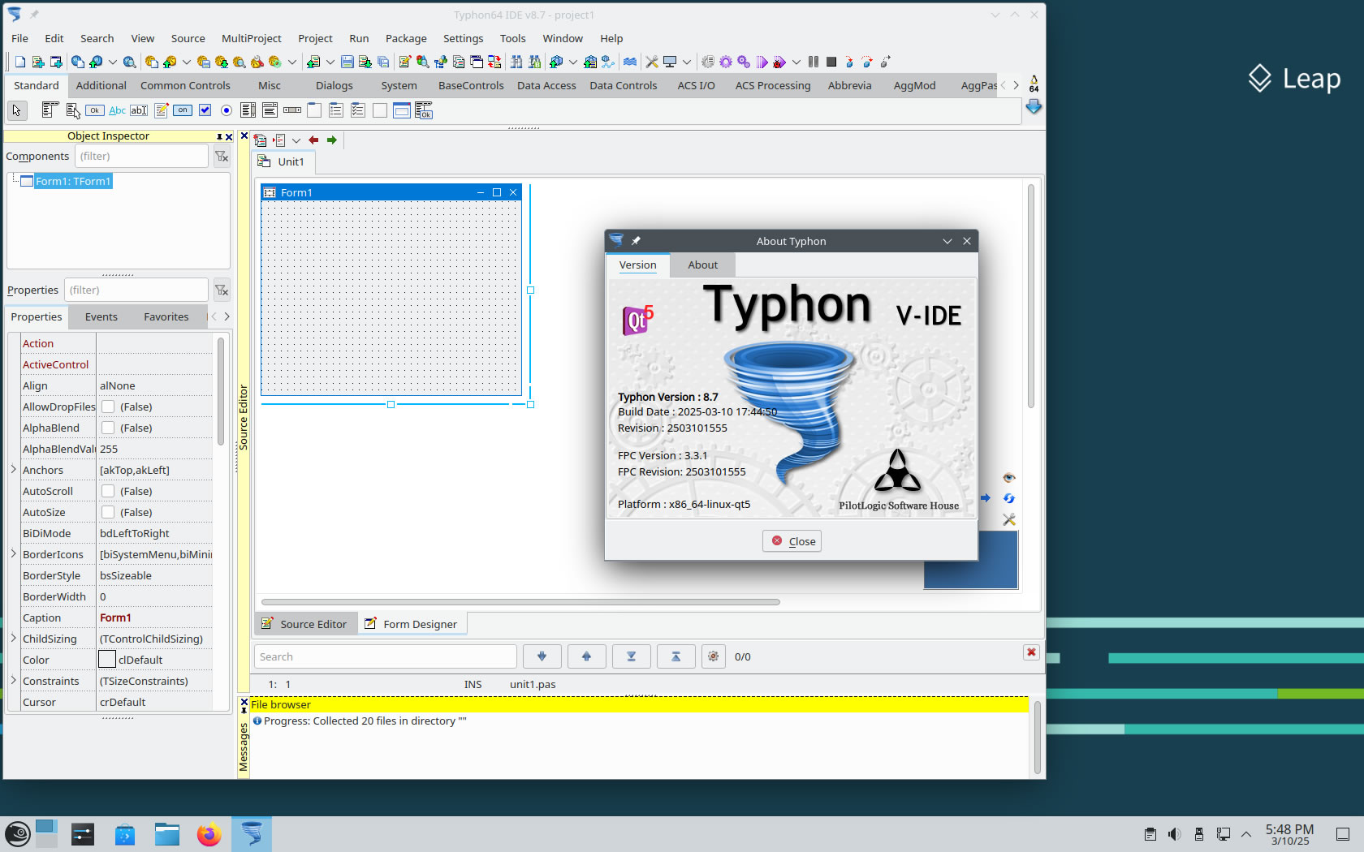Select Form1: TForm1 in the component tree

[72, 181]
